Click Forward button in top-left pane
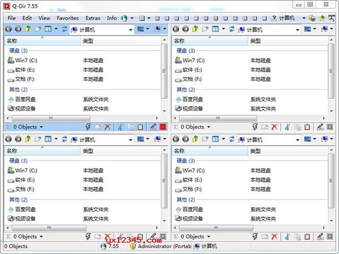339x254 pixels. pos(18,29)
